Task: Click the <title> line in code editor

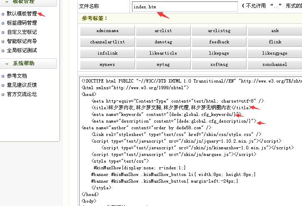Action: pos(172,108)
